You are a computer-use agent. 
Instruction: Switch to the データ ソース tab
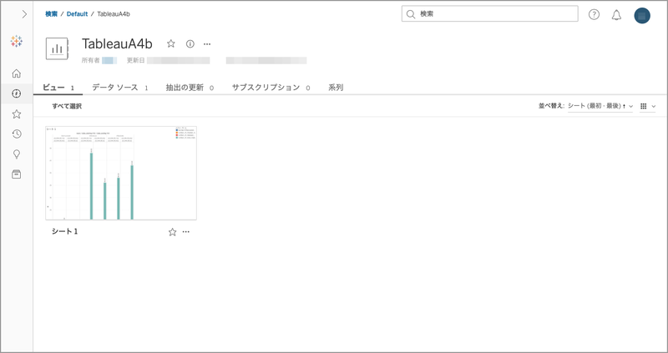120,88
